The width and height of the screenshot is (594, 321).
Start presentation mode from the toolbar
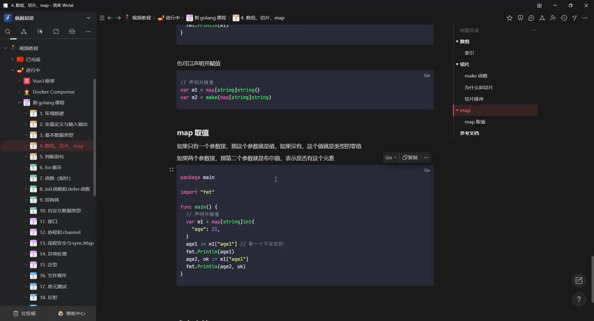[520, 18]
